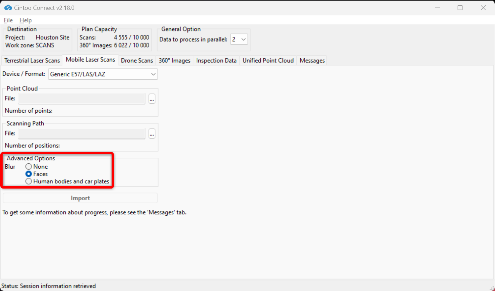Click the 360° Images count '6 022 / 10 000'
The image size is (495, 291).
(x=131, y=45)
